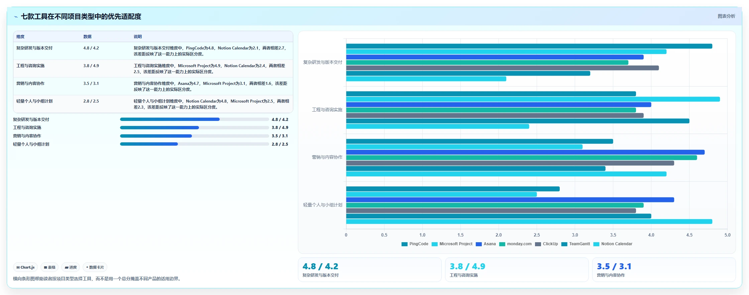Click the 复杂研发与版本交付 progress bar
The width and height of the screenshot is (749, 295).
[x=194, y=119]
